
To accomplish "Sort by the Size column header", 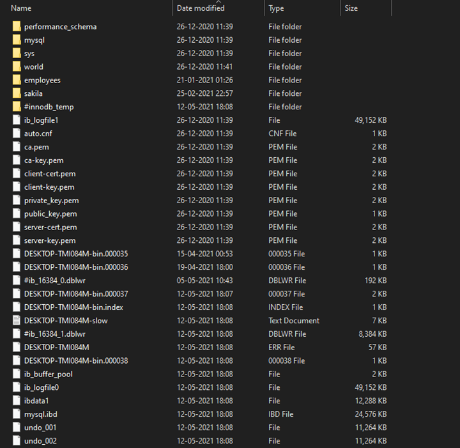I will 351,8.
